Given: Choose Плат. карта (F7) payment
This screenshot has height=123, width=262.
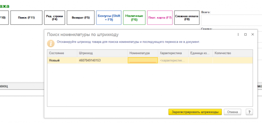Looking at the screenshot, I should coord(160,18).
